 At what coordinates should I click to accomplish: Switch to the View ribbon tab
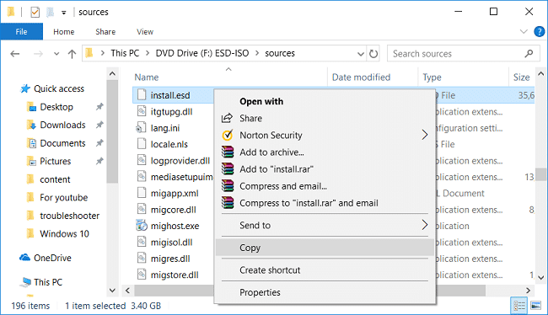pos(145,32)
